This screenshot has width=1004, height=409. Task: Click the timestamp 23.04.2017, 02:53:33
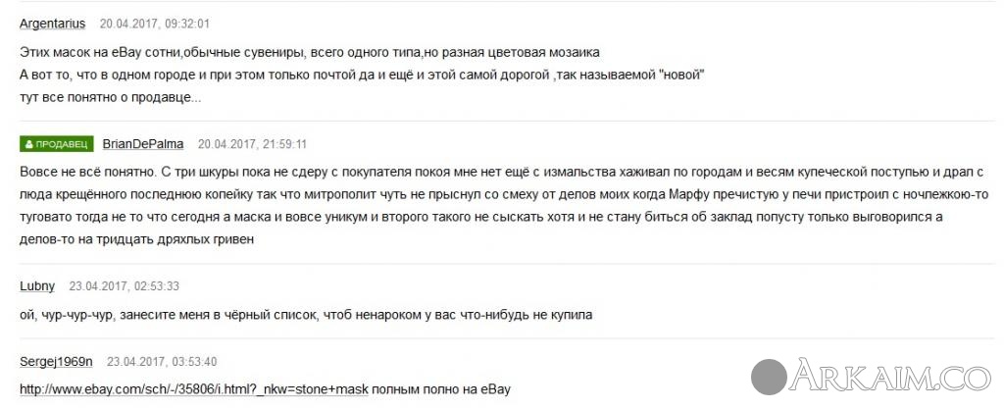pos(123,286)
